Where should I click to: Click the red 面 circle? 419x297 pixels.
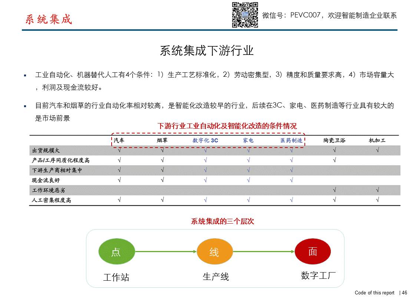313,251
